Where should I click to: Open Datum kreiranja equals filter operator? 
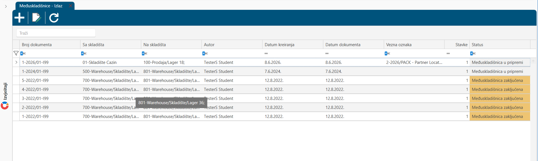266,53
